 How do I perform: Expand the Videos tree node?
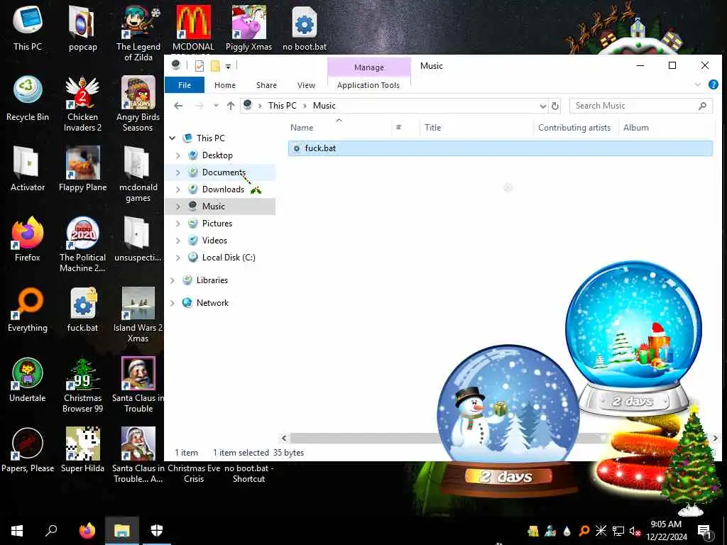point(178,241)
